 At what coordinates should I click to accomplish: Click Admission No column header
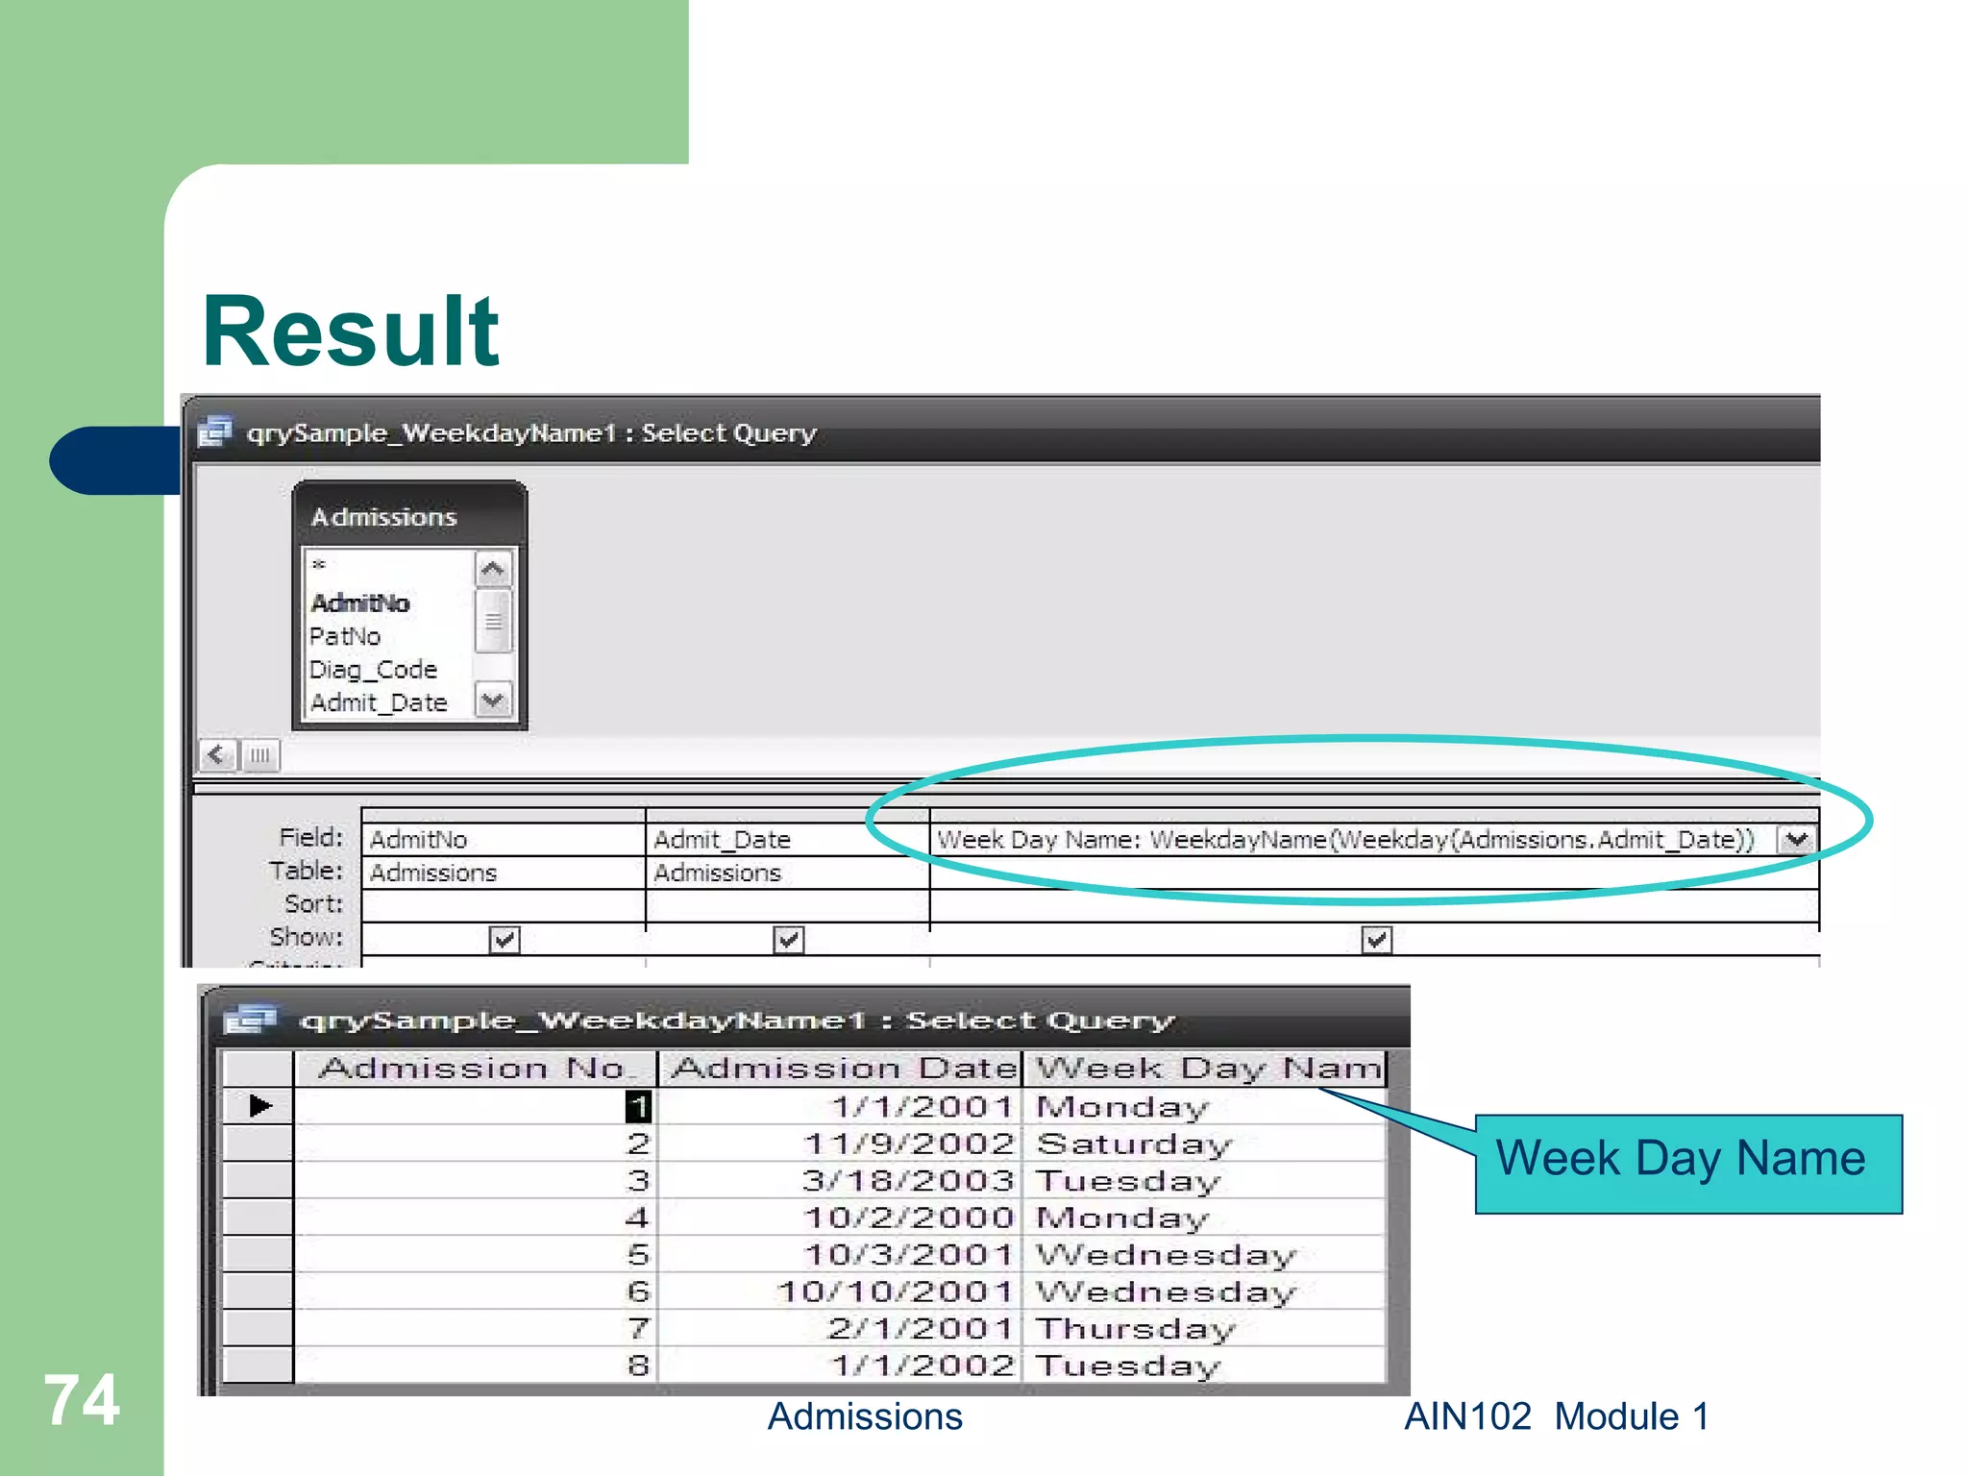[476, 1069]
